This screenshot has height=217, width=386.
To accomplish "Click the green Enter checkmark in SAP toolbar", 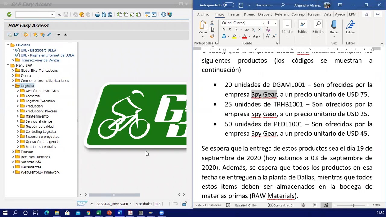I will point(9,14).
